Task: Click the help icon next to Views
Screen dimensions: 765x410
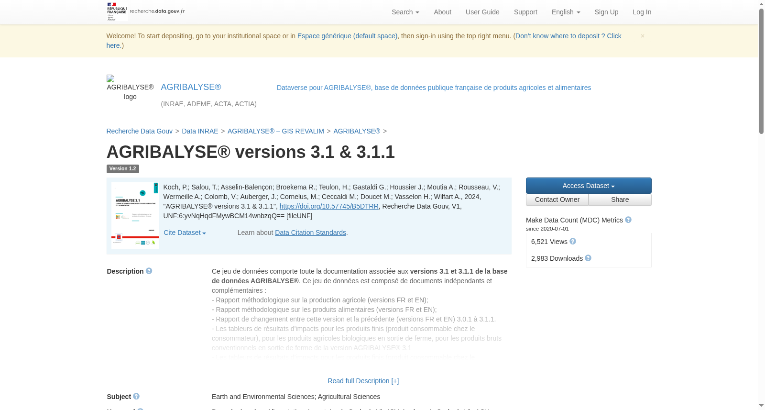Action: (573, 242)
